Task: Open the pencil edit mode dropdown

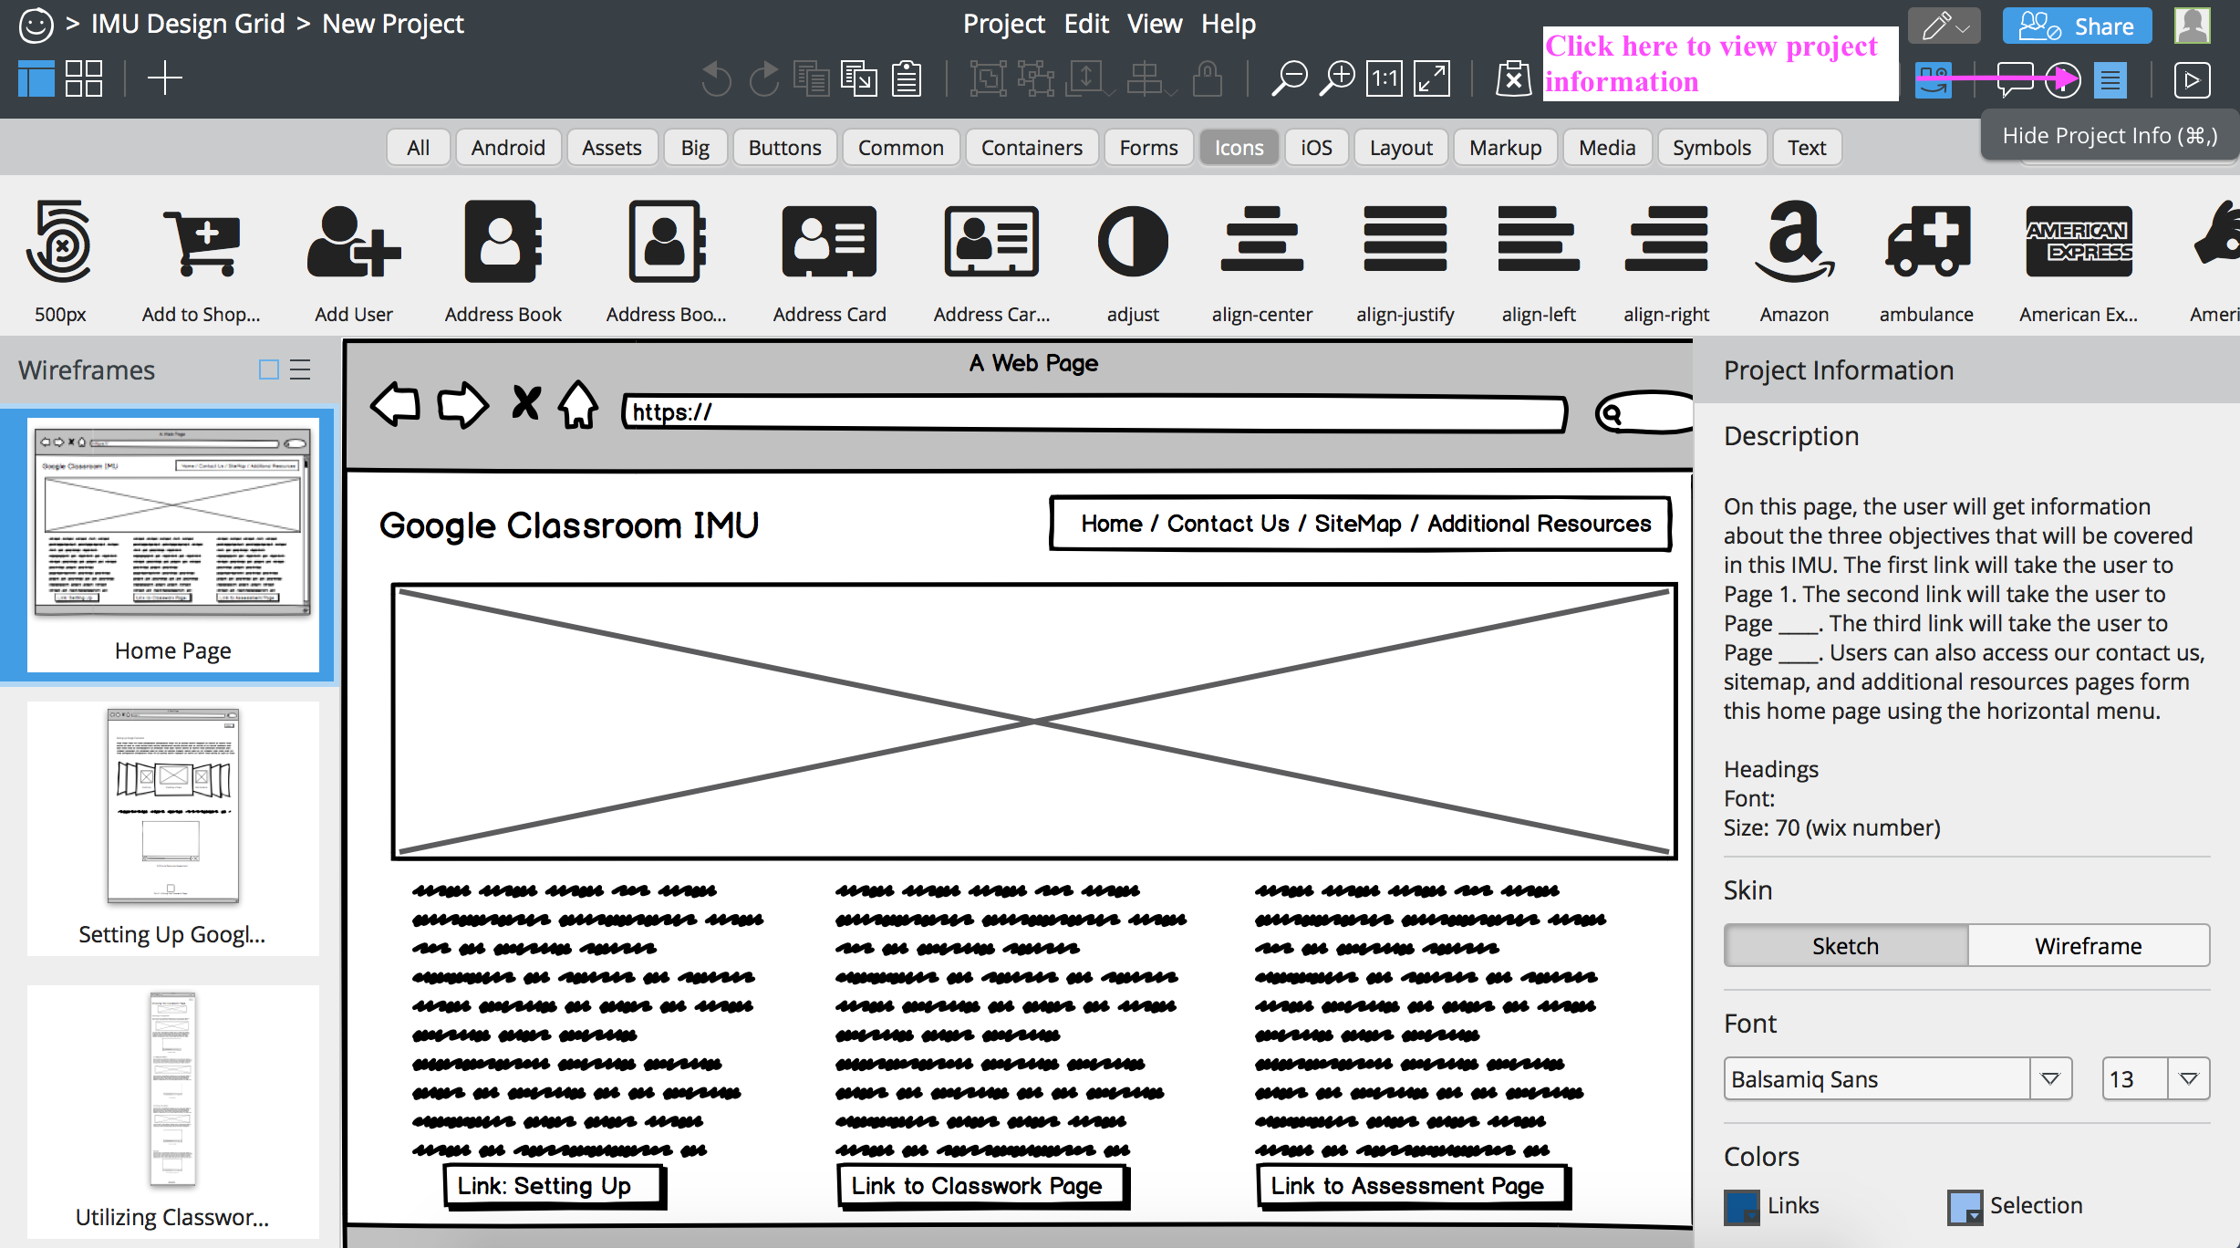Action: (x=1944, y=26)
